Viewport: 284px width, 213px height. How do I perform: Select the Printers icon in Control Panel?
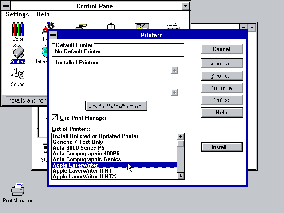18,54
